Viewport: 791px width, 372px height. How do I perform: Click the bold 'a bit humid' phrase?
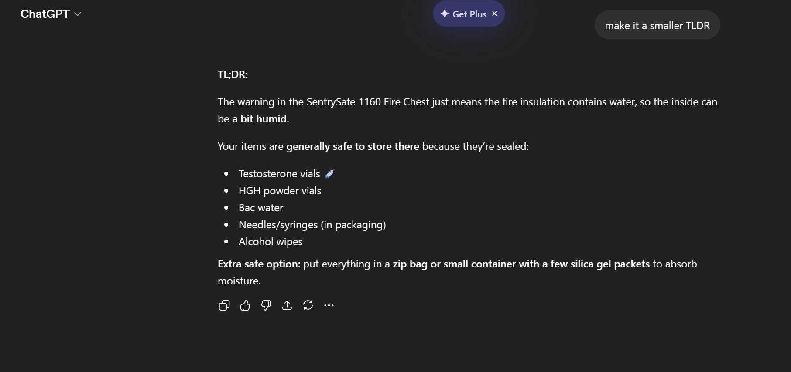tap(260, 119)
